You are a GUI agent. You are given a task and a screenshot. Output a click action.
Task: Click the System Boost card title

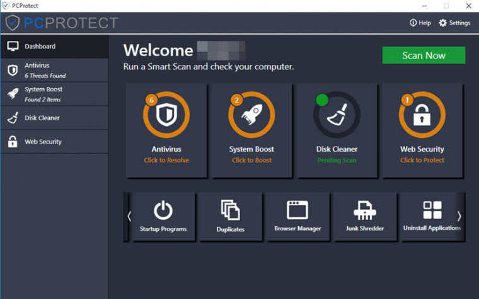[x=251, y=149]
